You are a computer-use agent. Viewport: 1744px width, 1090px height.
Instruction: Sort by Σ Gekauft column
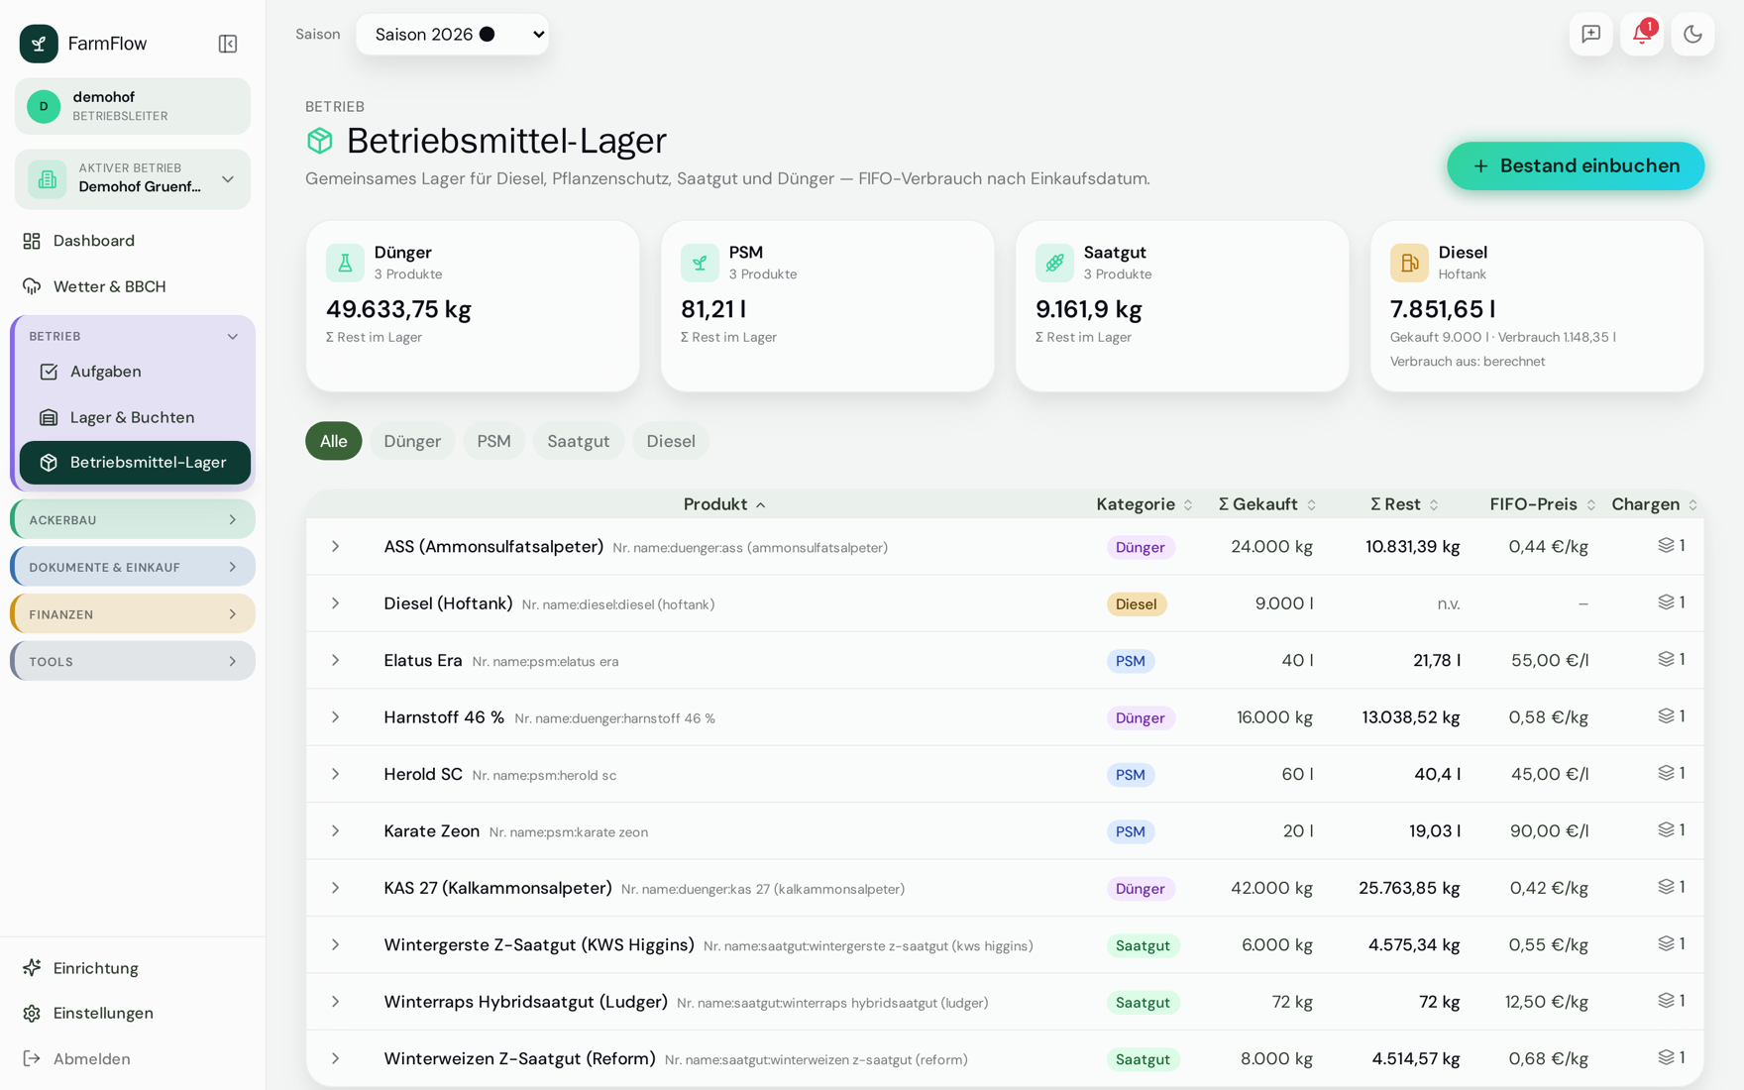click(1267, 504)
